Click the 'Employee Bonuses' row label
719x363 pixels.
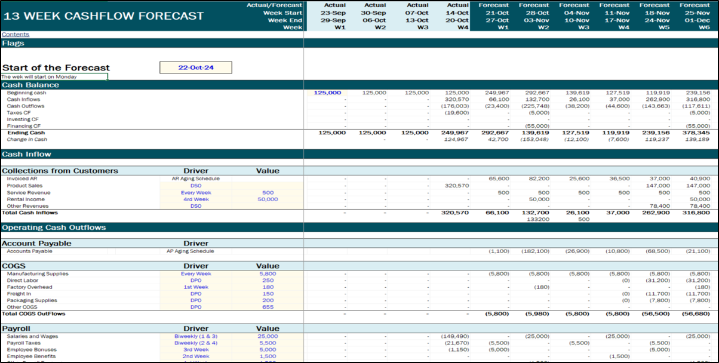click(30, 349)
